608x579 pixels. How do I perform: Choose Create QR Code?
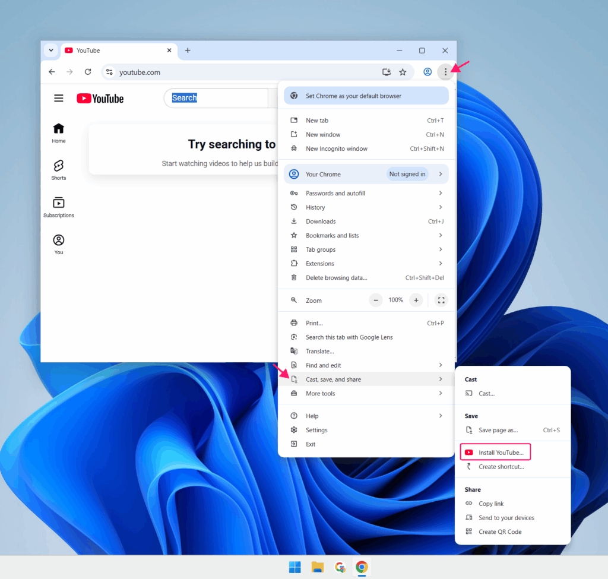pyautogui.click(x=512, y=531)
